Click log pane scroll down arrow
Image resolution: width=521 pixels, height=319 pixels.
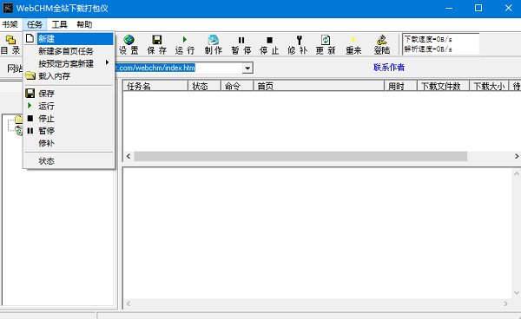click(x=517, y=293)
